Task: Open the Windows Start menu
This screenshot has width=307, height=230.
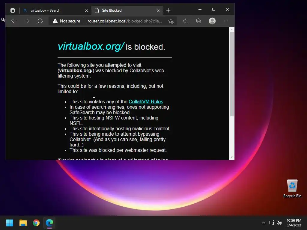Action: point(10,223)
